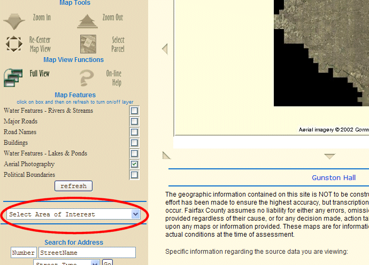Click the Search for Address heading
Image resolution: width=369 pixels, height=265 pixels.
click(x=74, y=243)
